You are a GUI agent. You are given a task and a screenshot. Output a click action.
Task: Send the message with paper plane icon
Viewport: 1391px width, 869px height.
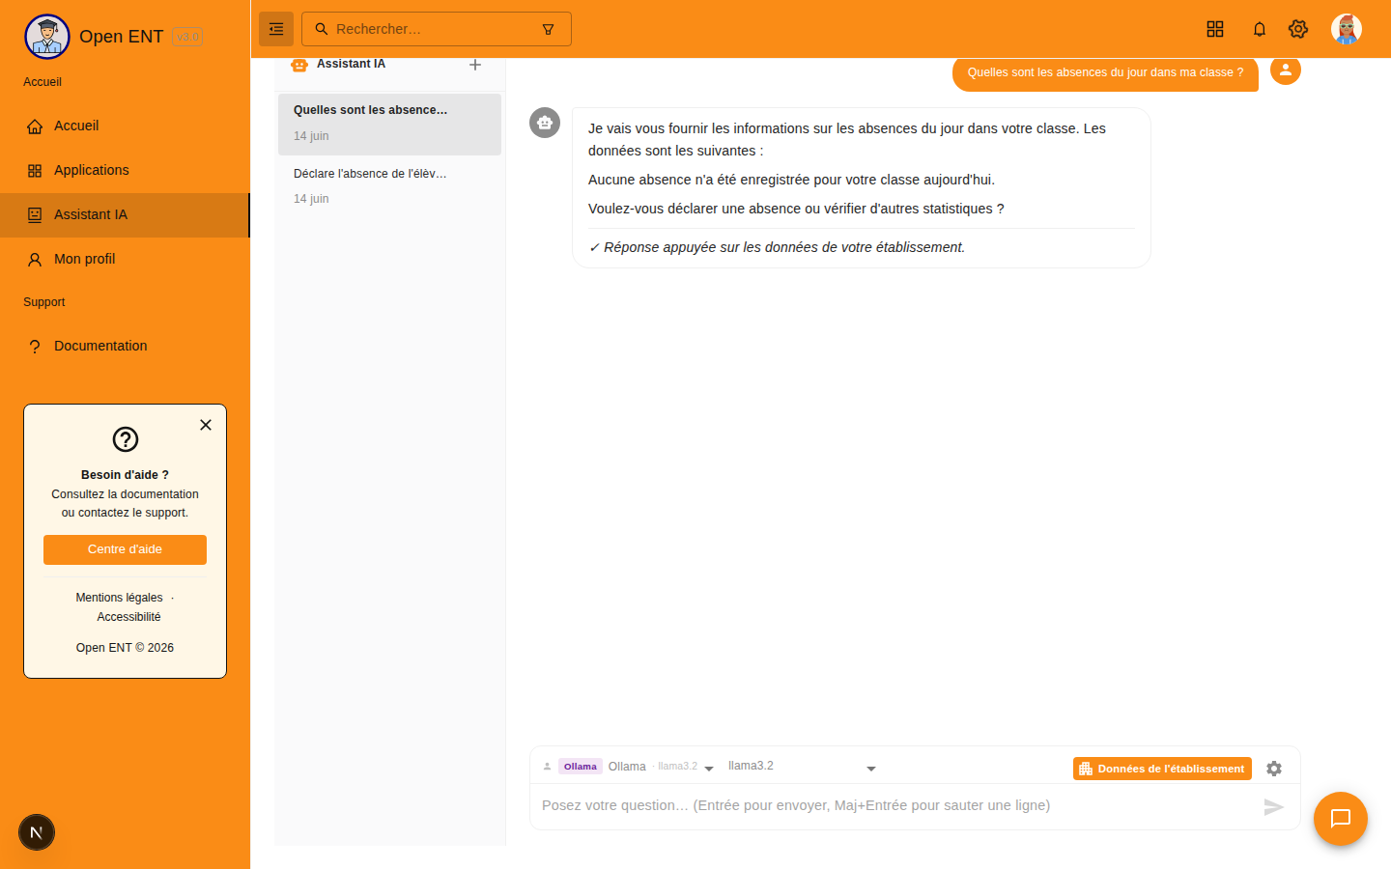tap(1274, 807)
